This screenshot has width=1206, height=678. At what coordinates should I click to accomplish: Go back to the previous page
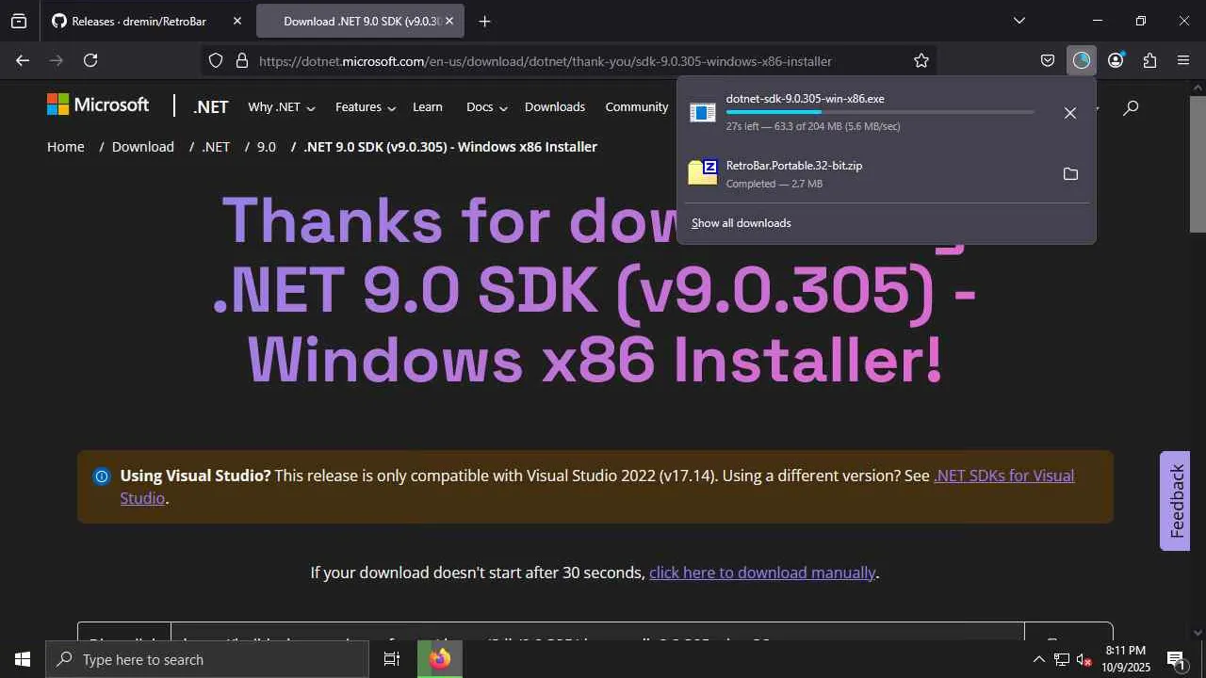pos(23,60)
